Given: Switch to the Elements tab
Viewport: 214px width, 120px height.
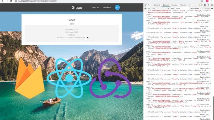Looking at the screenshot, I should tap(157, 5).
